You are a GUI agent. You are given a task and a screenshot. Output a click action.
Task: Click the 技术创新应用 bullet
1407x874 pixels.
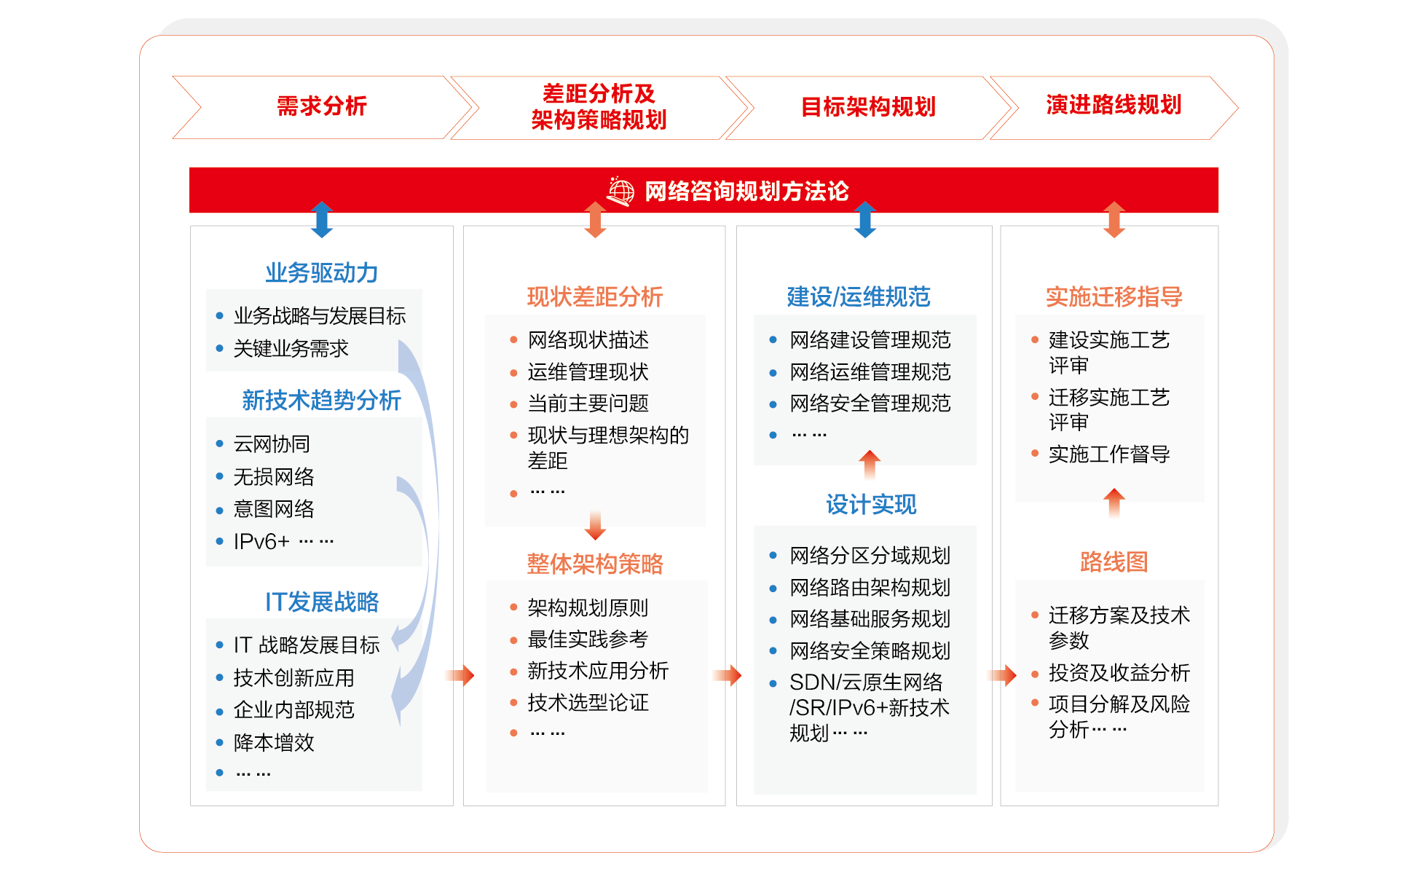[293, 678]
